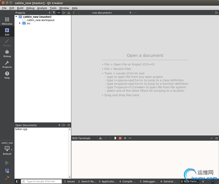
Task: Toggle the left sidebar visibility
Action: 17,181
